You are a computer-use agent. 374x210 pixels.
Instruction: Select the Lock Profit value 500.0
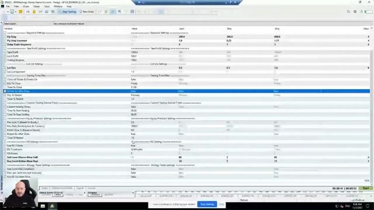click(x=134, y=56)
